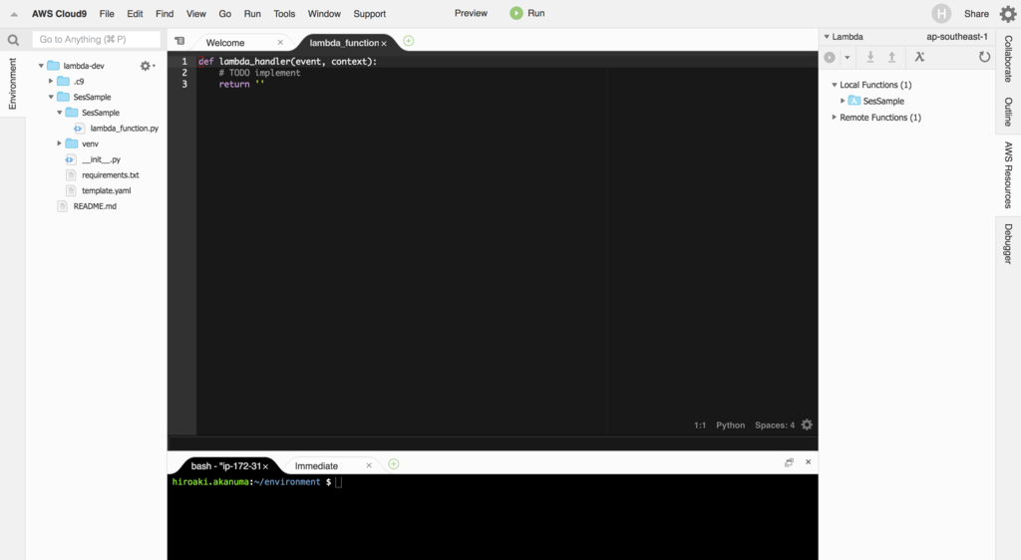Focus the Go to Anything search field

pos(96,39)
